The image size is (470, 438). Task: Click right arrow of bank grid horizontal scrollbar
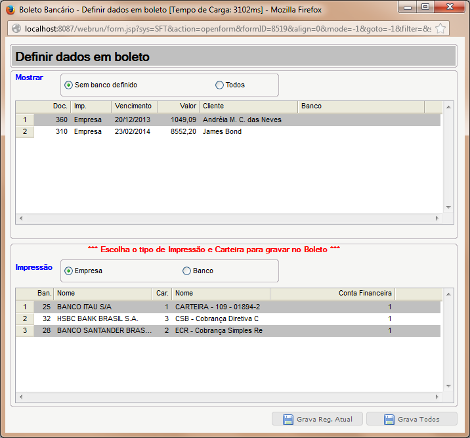click(x=437, y=397)
